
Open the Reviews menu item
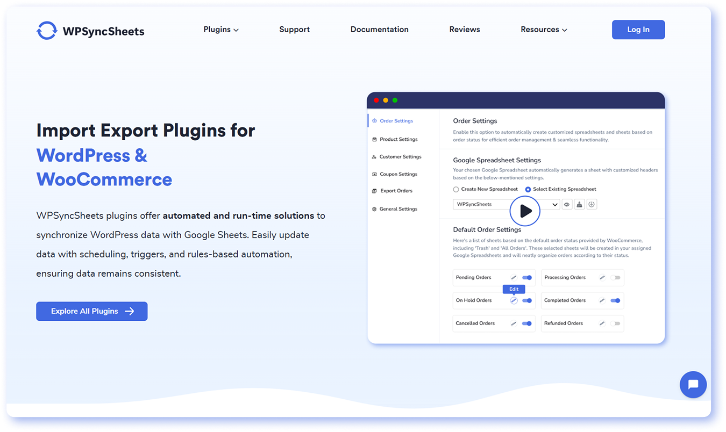click(465, 30)
